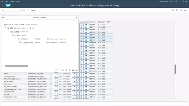Click the '12% (6/51)' progress cell
The width and height of the screenshot is (189, 106).
coord(66,74)
